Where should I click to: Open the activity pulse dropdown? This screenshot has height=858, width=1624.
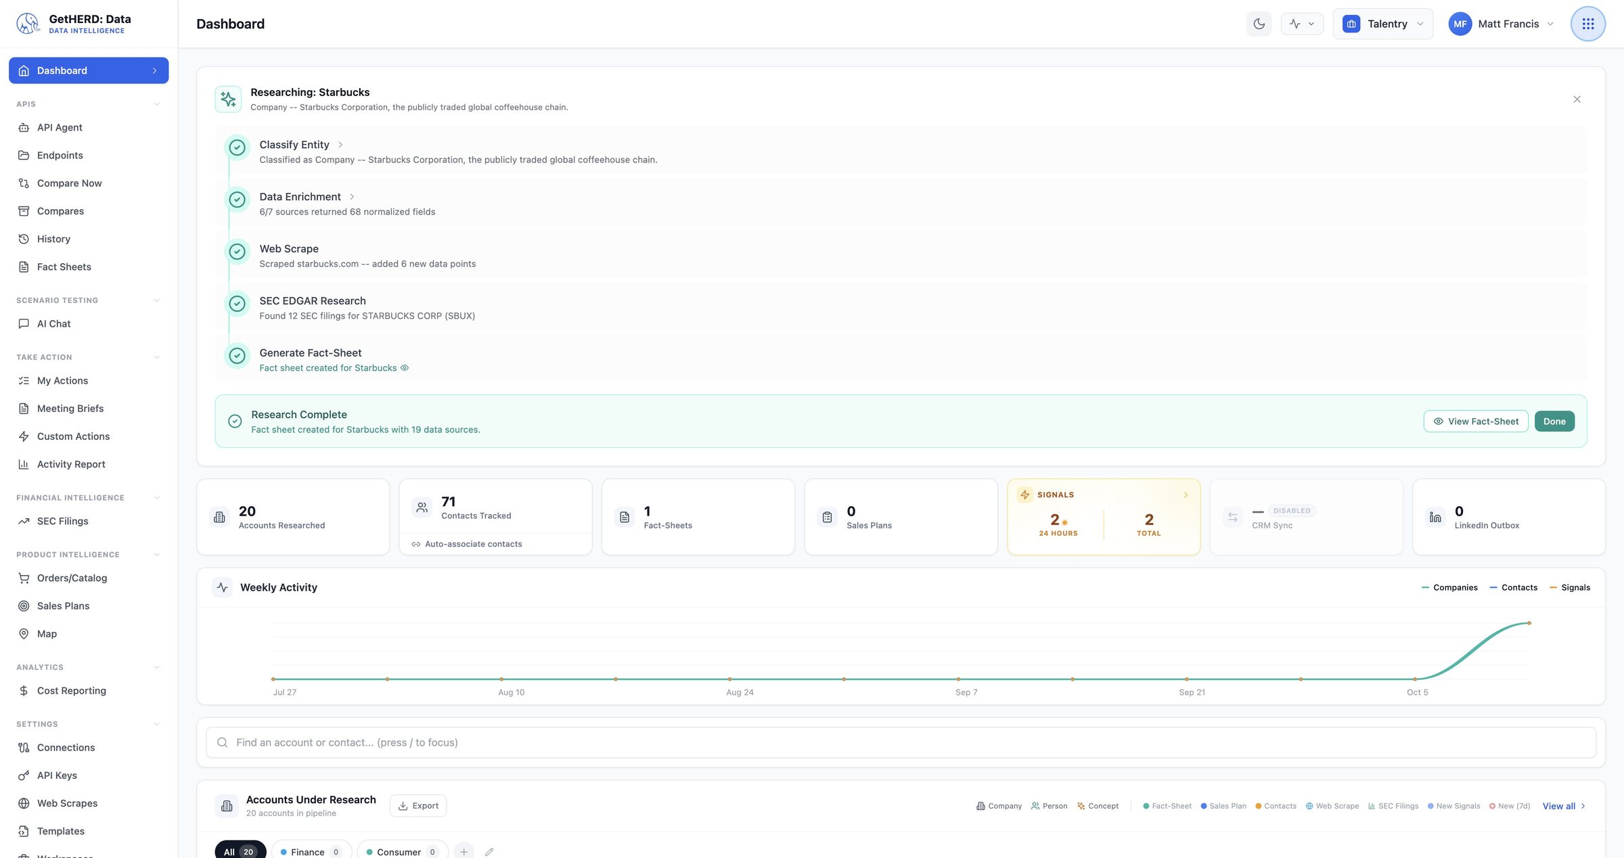click(1302, 24)
